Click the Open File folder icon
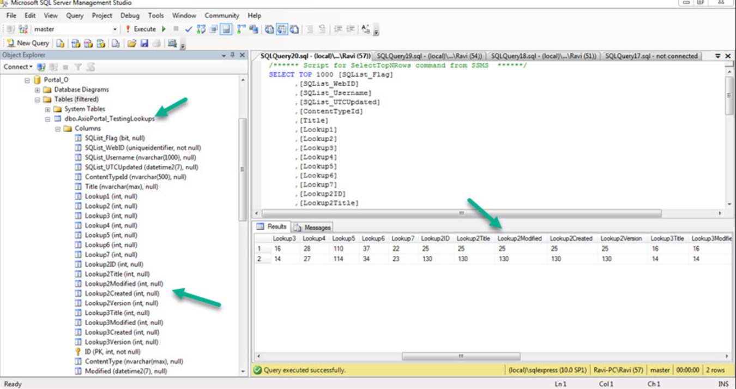 132,43
